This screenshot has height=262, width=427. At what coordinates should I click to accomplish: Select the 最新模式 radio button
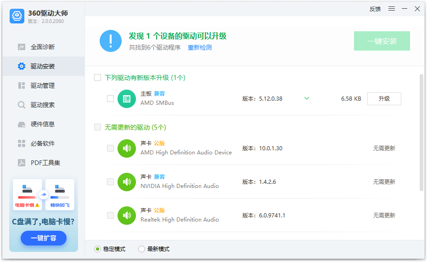pyautogui.click(x=141, y=249)
